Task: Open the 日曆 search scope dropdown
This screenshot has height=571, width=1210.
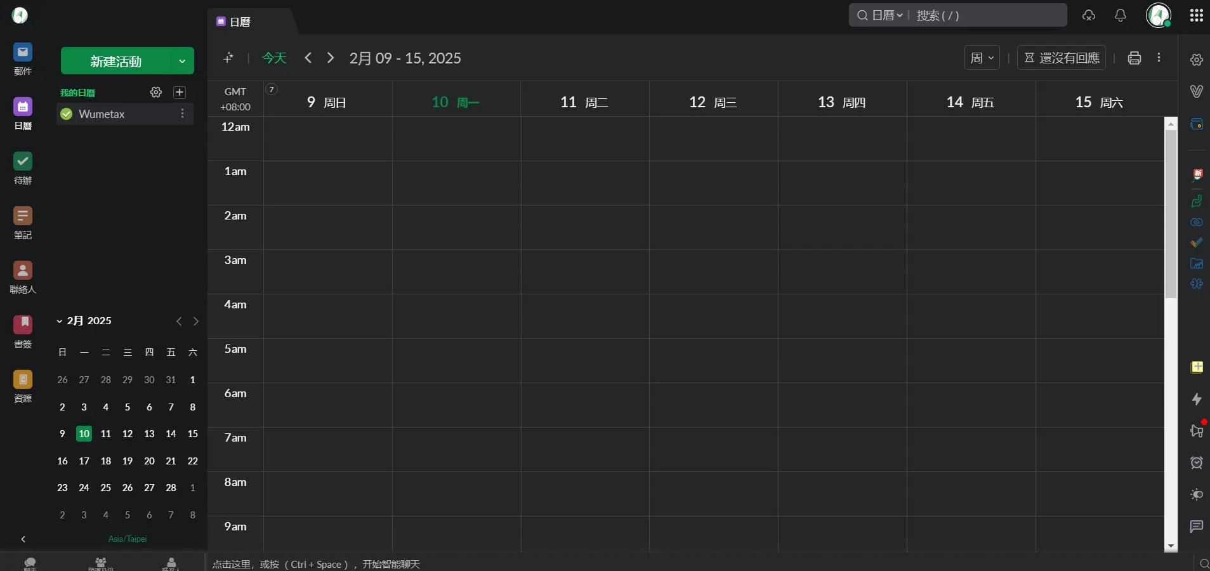Action: (886, 15)
